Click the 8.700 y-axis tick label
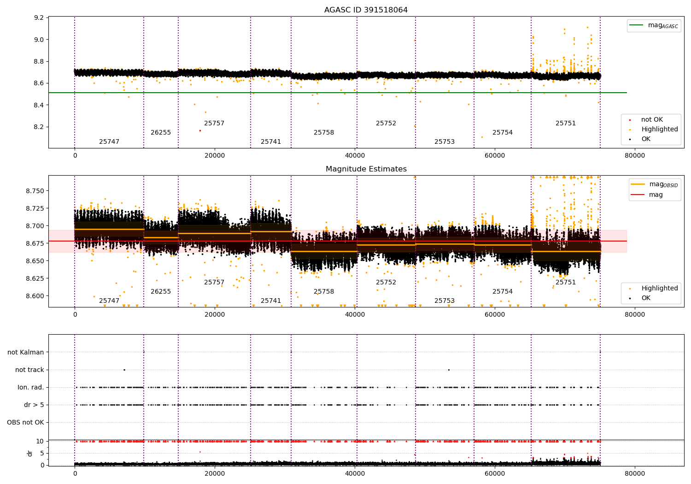 click(35, 226)
